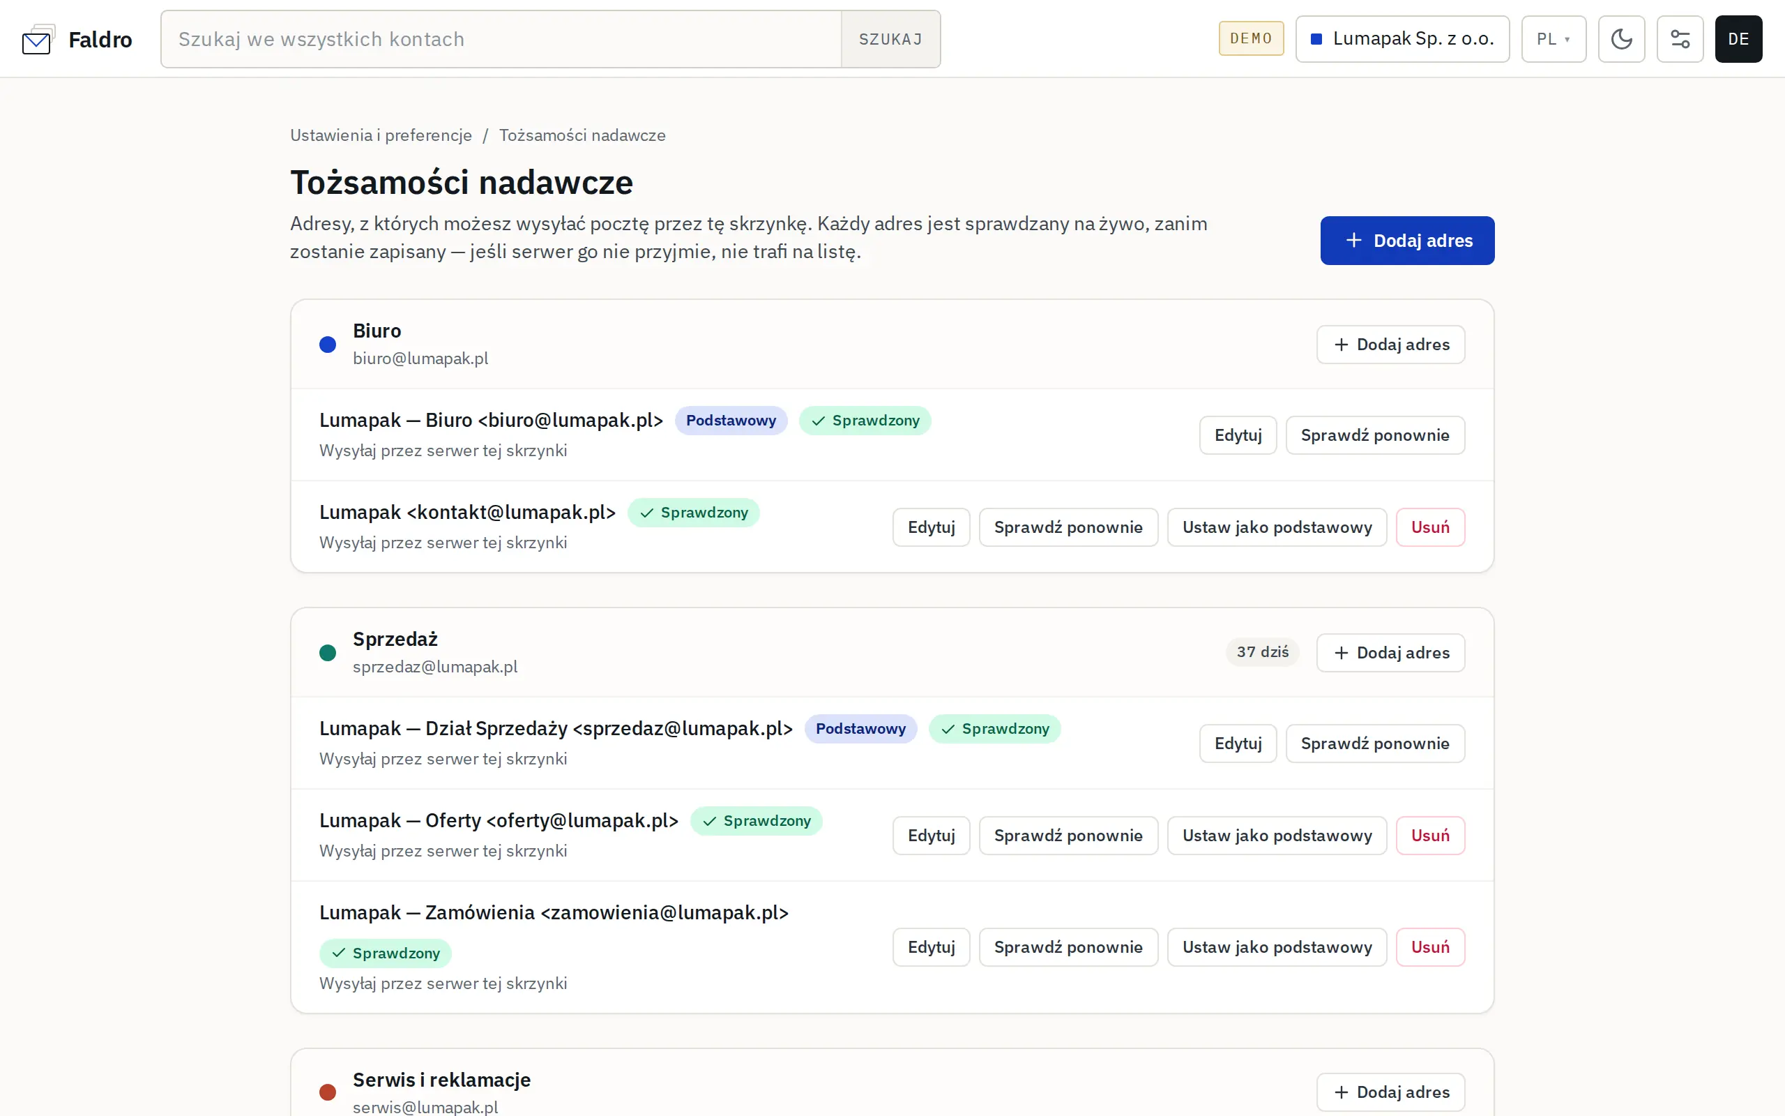Delete the kontakt@lumapak.pl identity
The image size is (1785, 1116).
1429,527
